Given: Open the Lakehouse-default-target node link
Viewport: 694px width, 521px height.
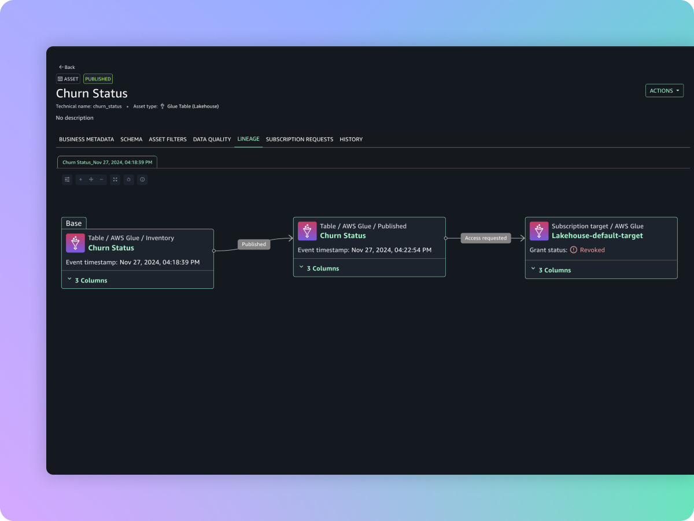Looking at the screenshot, I should (x=597, y=236).
